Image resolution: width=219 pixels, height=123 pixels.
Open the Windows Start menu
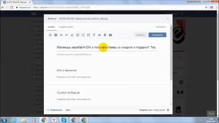click(4, 120)
